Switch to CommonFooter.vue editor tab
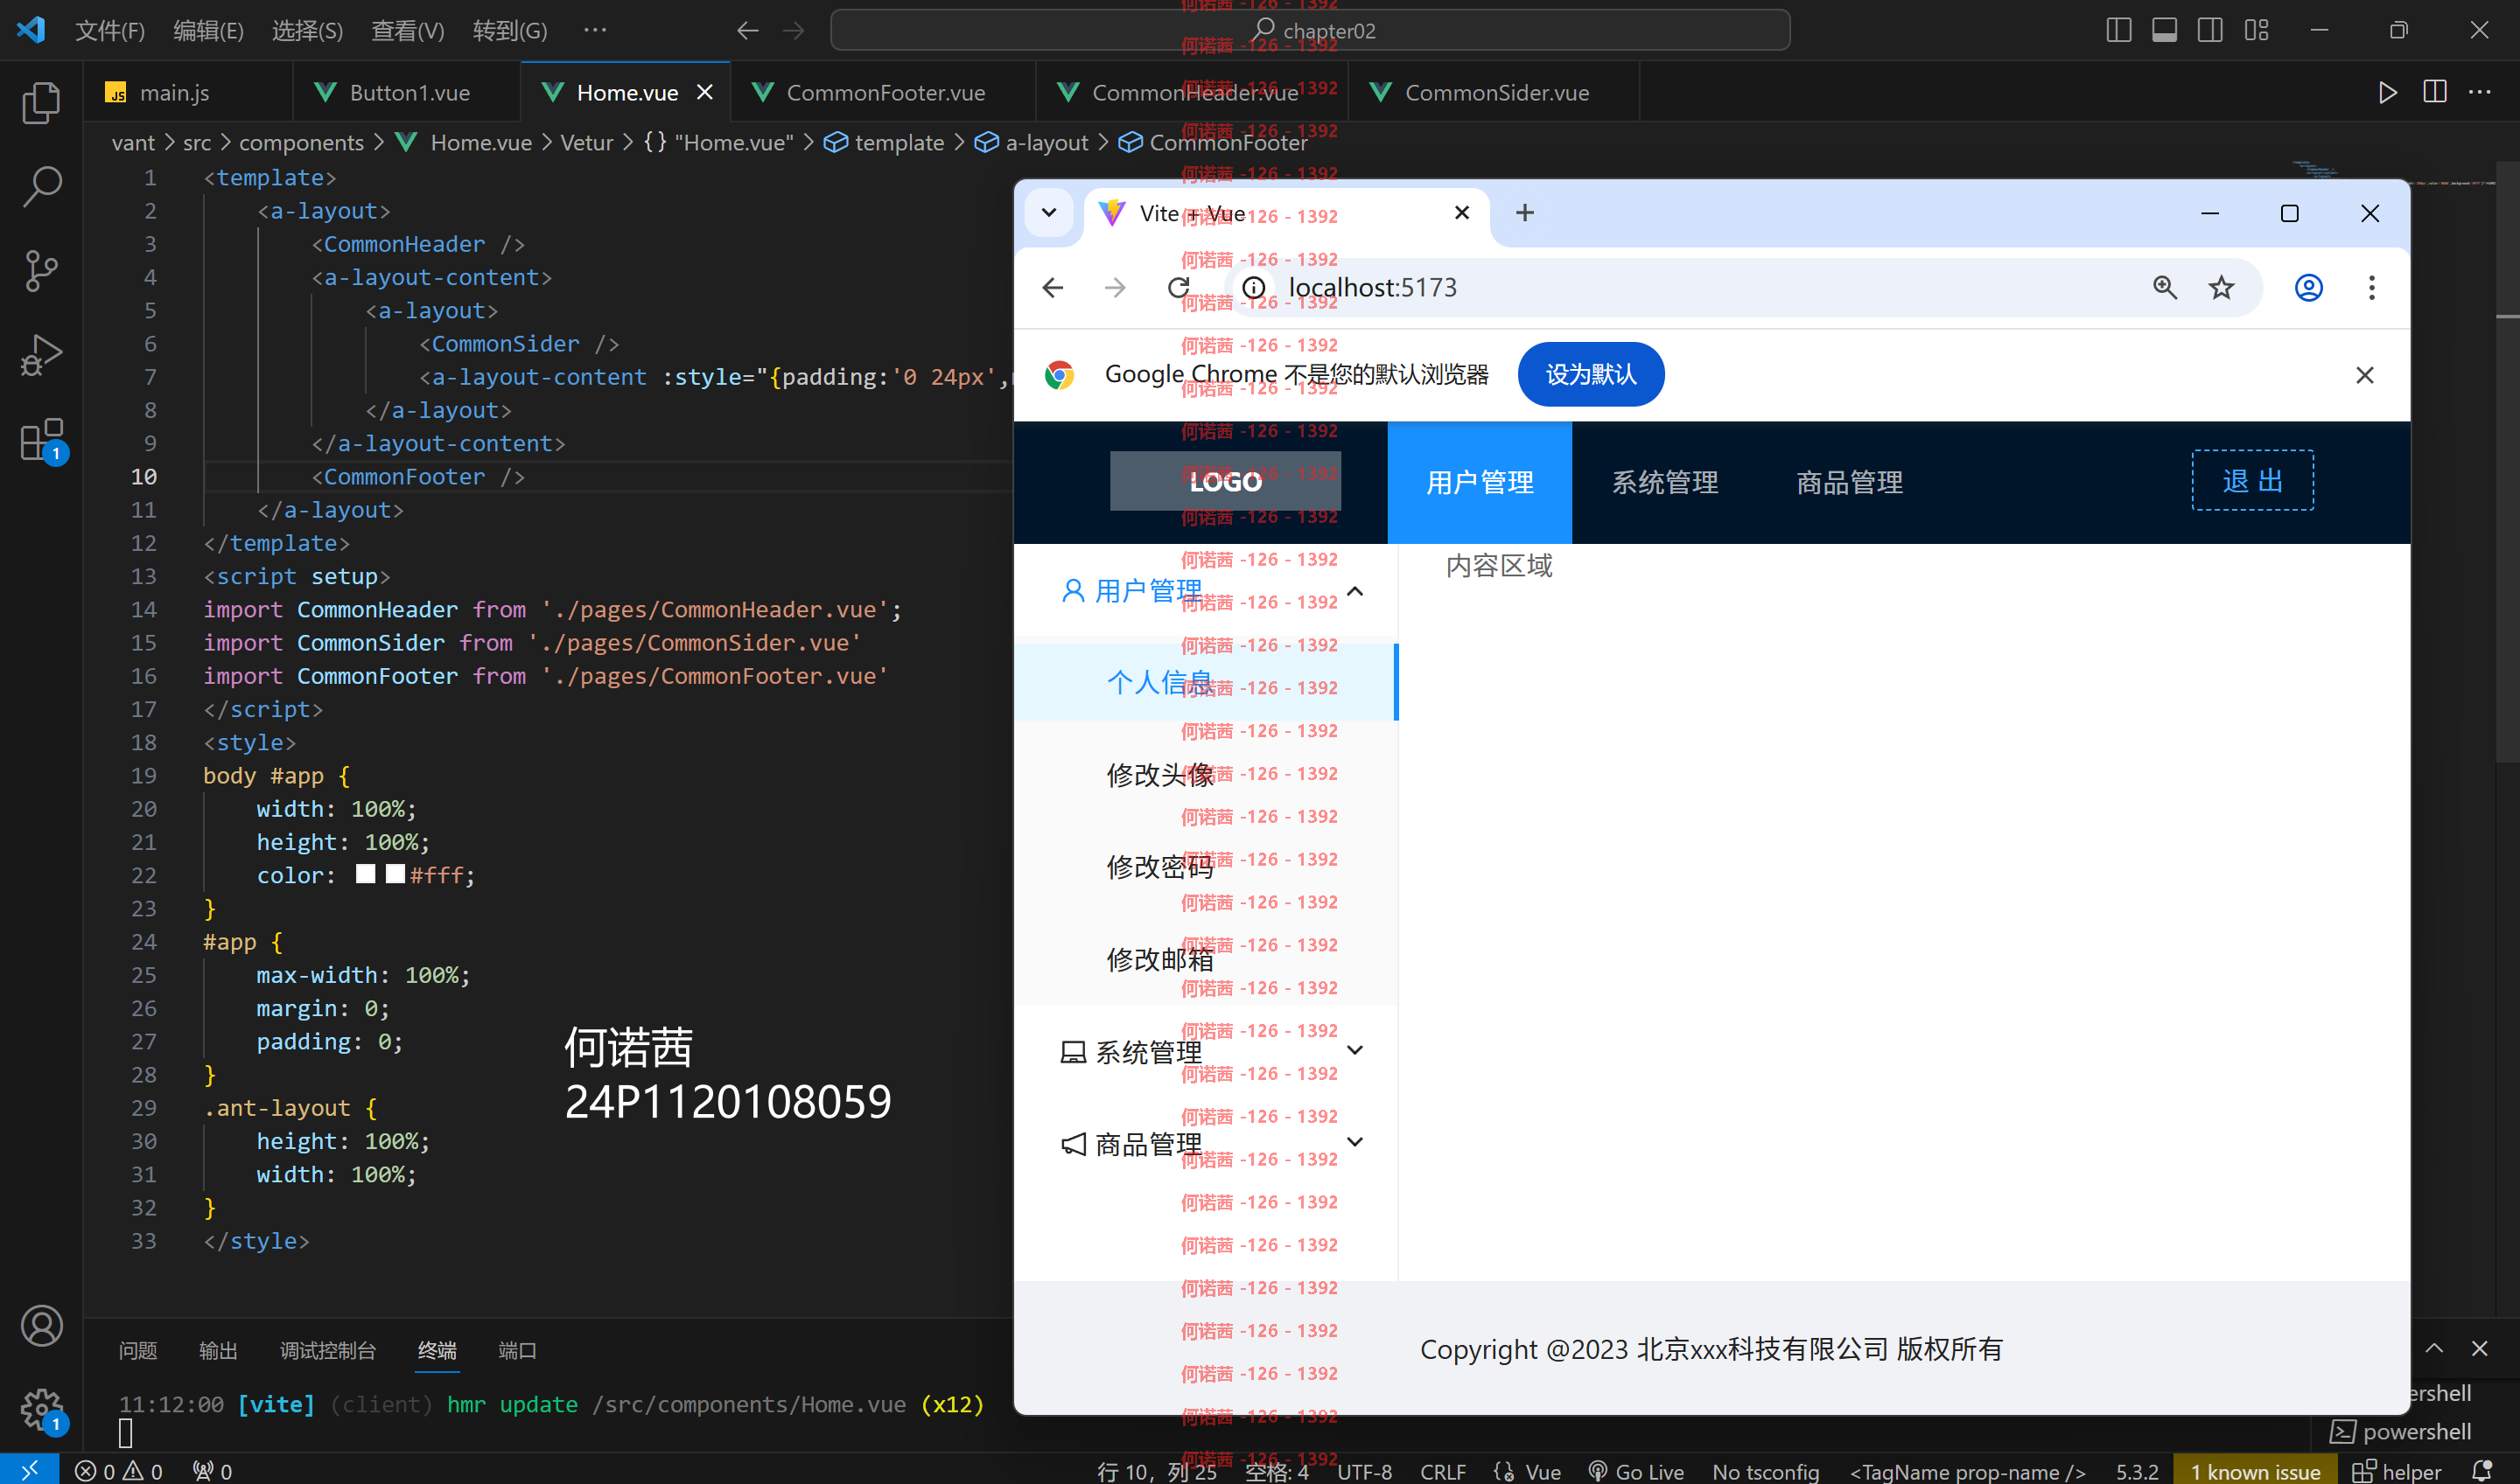The width and height of the screenshot is (2520, 1484). 885,93
